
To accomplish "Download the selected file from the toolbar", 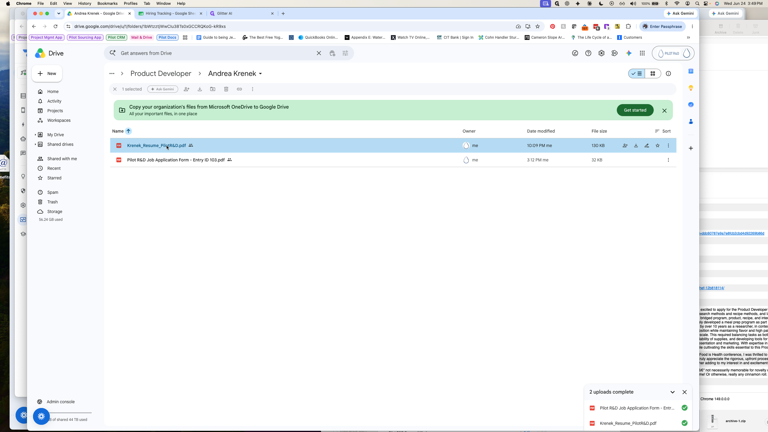I will coord(200,89).
